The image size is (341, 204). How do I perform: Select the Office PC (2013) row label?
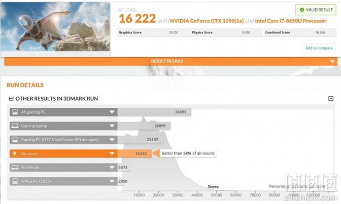(x=36, y=181)
